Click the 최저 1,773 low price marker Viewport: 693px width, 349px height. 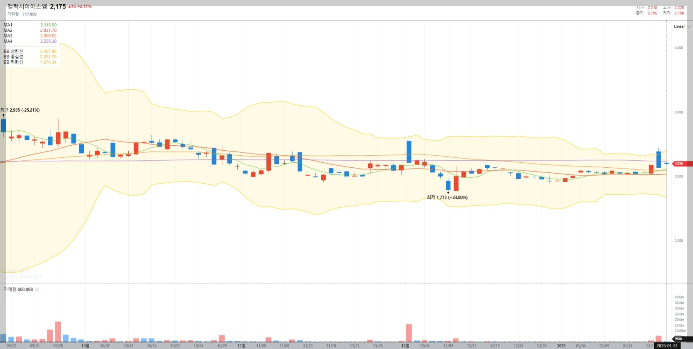pyautogui.click(x=447, y=197)
